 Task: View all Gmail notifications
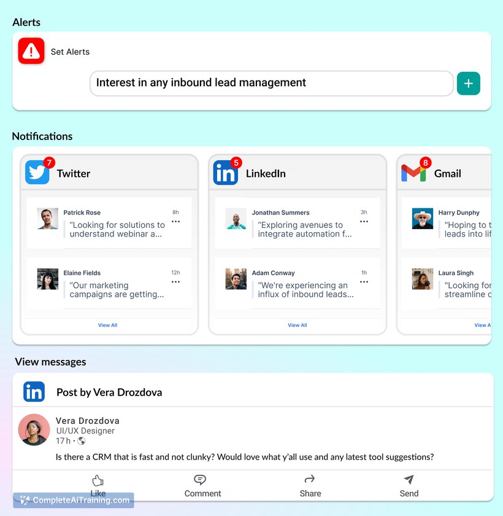(x=483, y=325)
